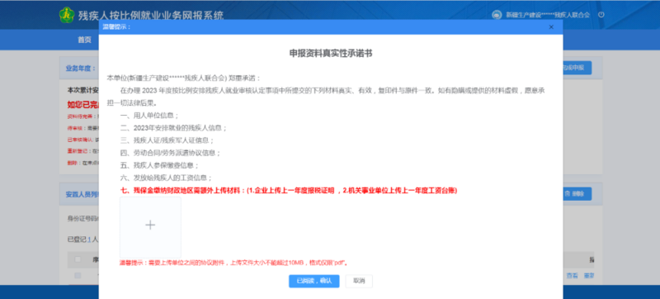The width and height of the screenshot is (660, 299).
Task: Click the plus icon to upload a PDF
Action: tap(150, 225)
